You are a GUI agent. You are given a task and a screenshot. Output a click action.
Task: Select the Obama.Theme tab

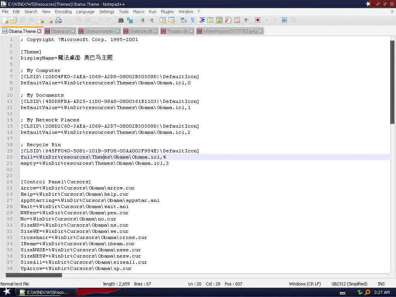(22, 31)
